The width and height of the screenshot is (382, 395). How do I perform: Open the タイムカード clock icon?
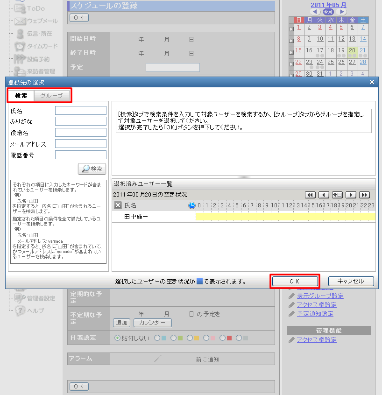20,46
